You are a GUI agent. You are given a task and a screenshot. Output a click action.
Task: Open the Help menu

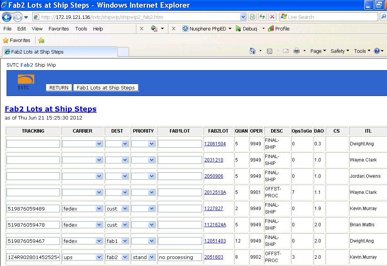98,29
